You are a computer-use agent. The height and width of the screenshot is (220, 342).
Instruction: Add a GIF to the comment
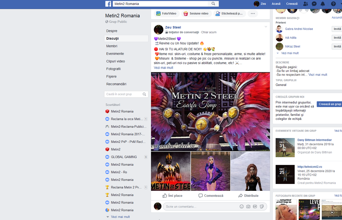255,207
